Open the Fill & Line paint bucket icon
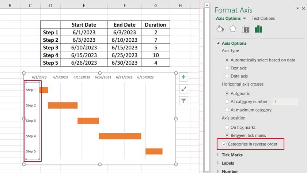Viewport: 307px width, 173px height. pyautogui.click(x=220, y=29)
